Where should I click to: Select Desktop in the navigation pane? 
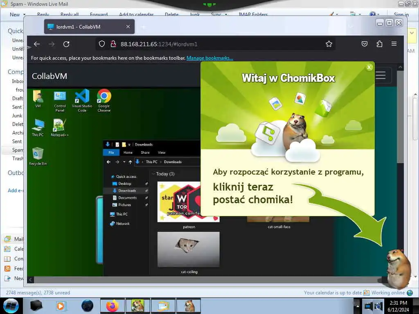(124, 184)
